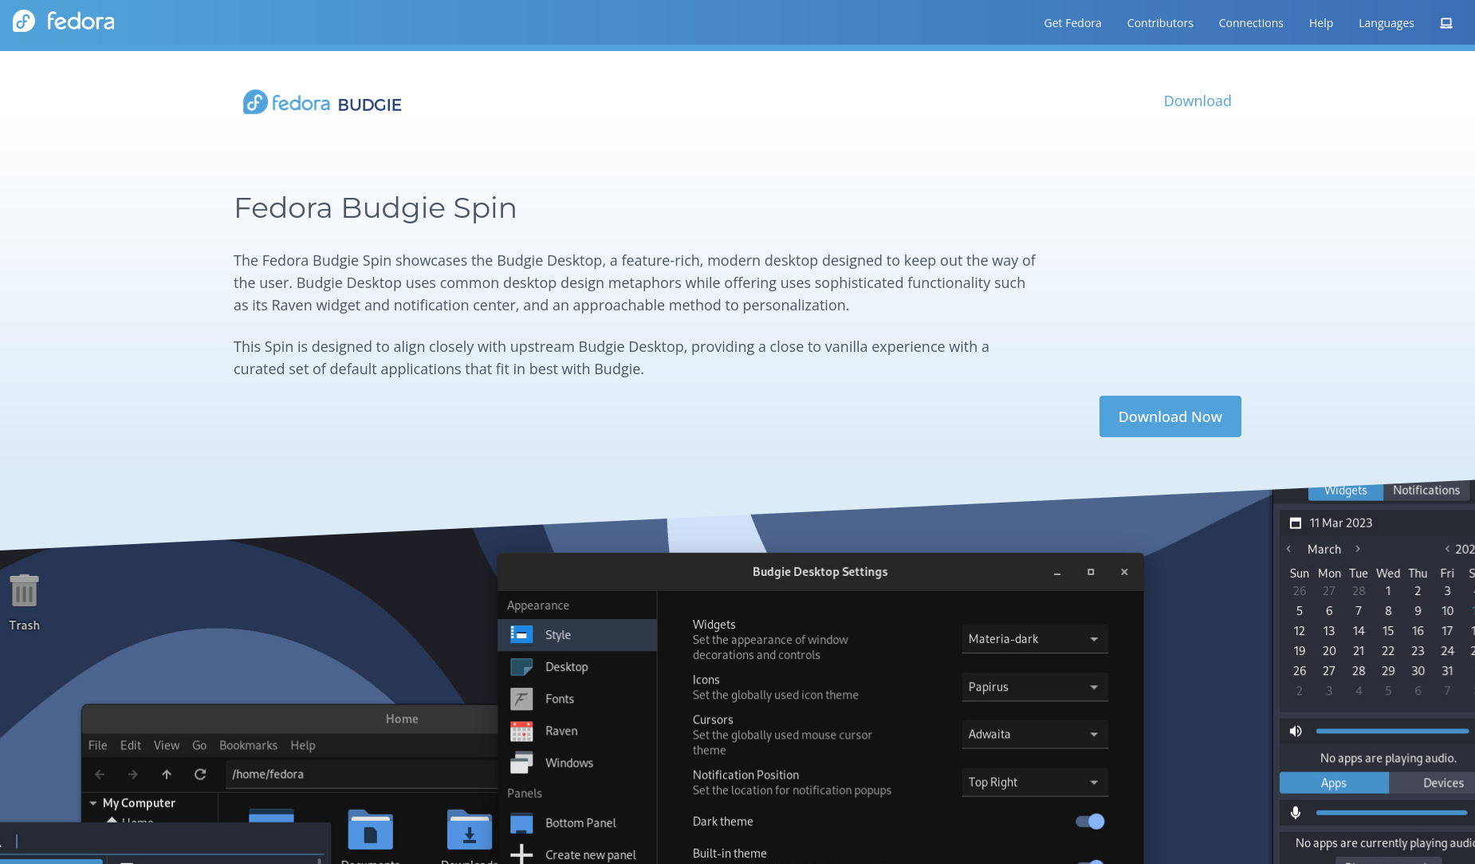Screen dimensions: 1475x864
Task: Follow the Download link at top right
Action: [x=1198, y=101]
